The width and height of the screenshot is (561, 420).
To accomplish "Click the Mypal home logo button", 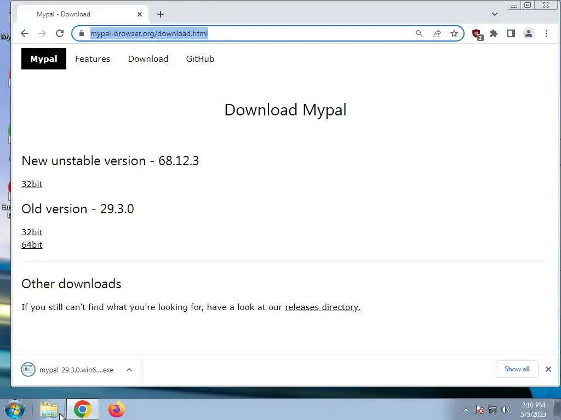I will [44, 59].
